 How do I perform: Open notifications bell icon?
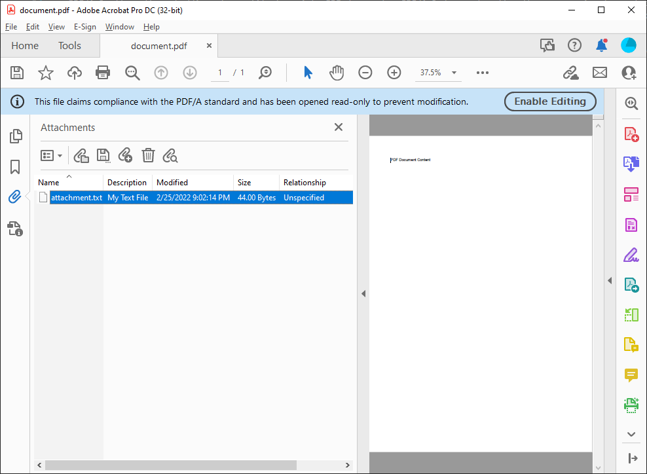tap(602, 45)
